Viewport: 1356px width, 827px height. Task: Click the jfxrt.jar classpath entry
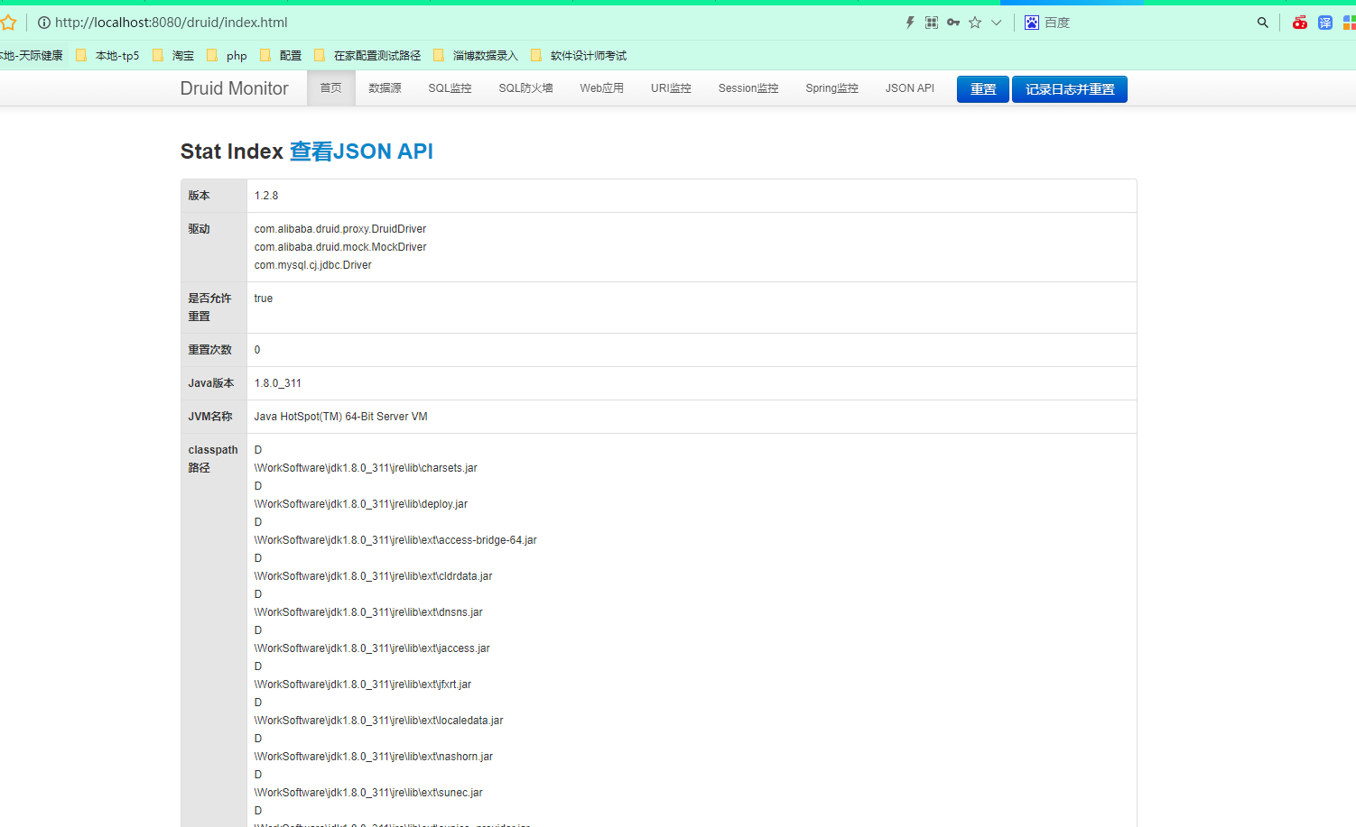coord(363,685)
